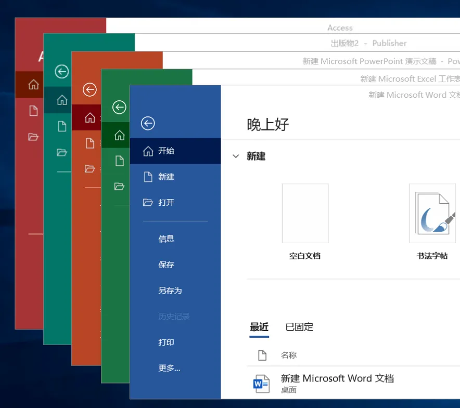Click new document icon in PowerPoint sidebar
Image resolution: width=460 pixels, height=408 pixels.
(90, 143)
